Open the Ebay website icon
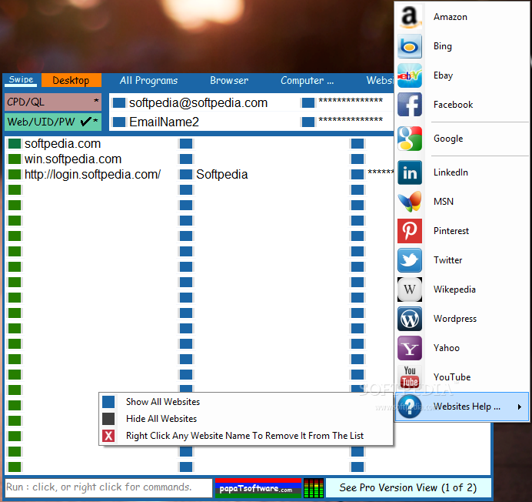The width and height of the screenshot is (532, 502). click(x=410, y=75)
